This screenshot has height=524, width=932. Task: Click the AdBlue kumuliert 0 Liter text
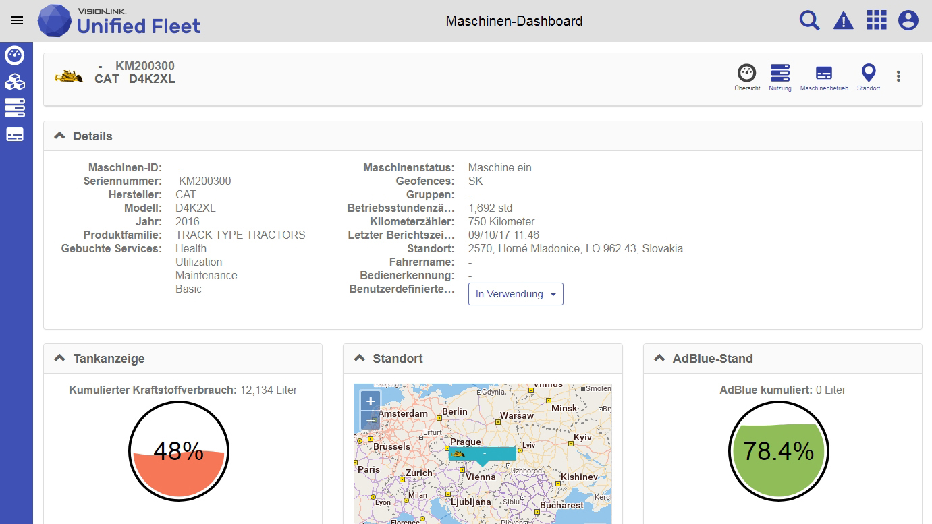coord(783,390)
